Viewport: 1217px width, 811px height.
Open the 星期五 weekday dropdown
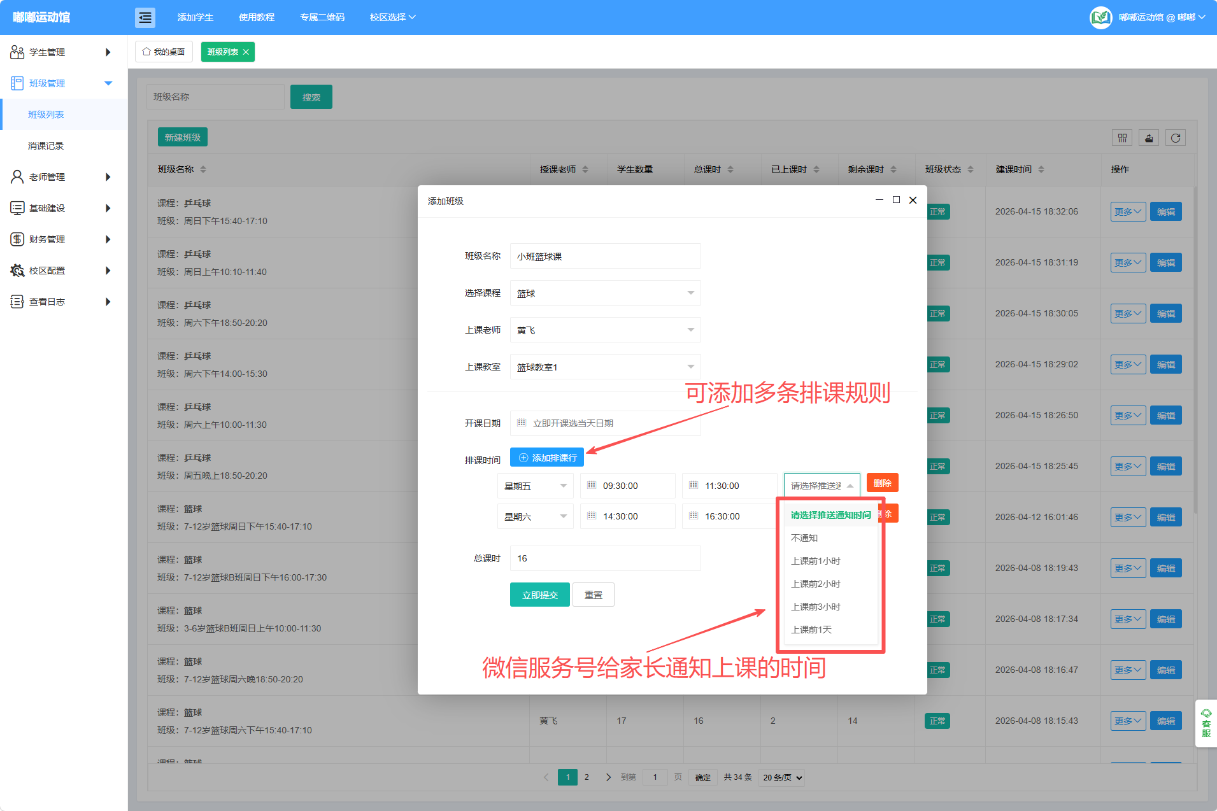tap(536, 486)
